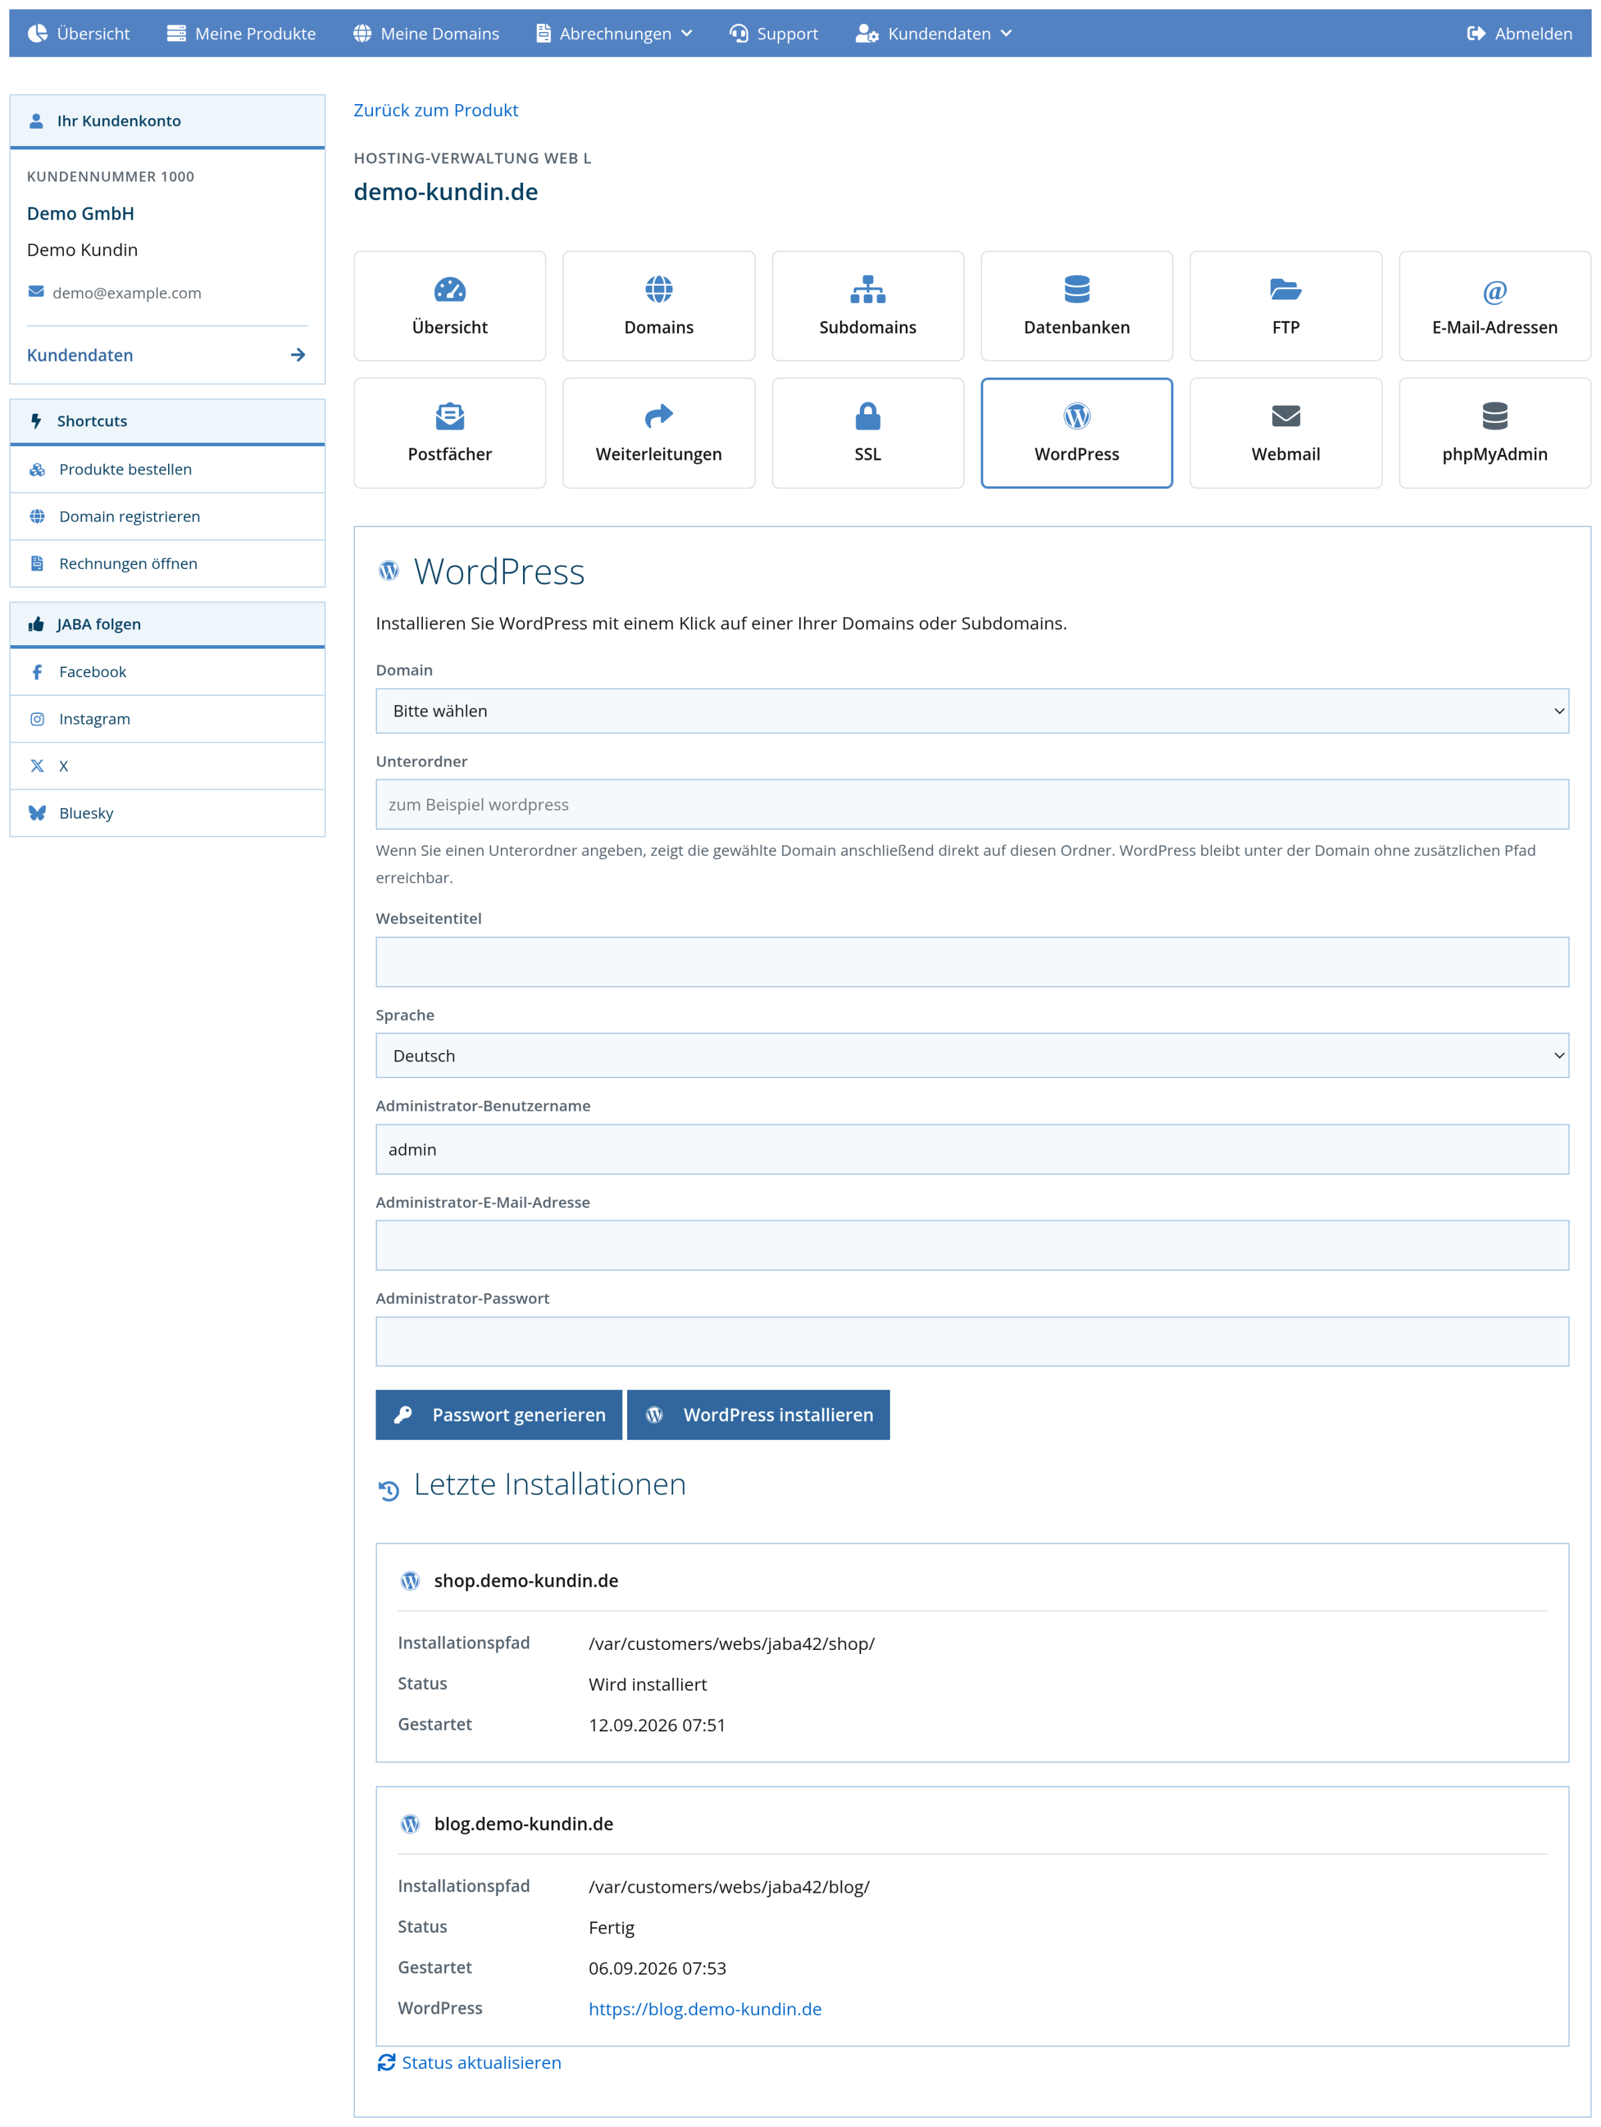This screenshot has height=2127, width=1601.
Task: Click the WordPress installieren button
Action: [x=758, y=1414]
